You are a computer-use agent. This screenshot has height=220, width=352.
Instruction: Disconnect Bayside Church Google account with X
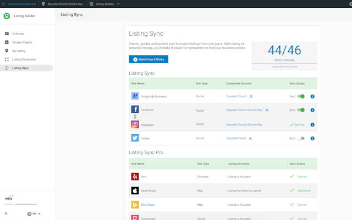(251, 96)
